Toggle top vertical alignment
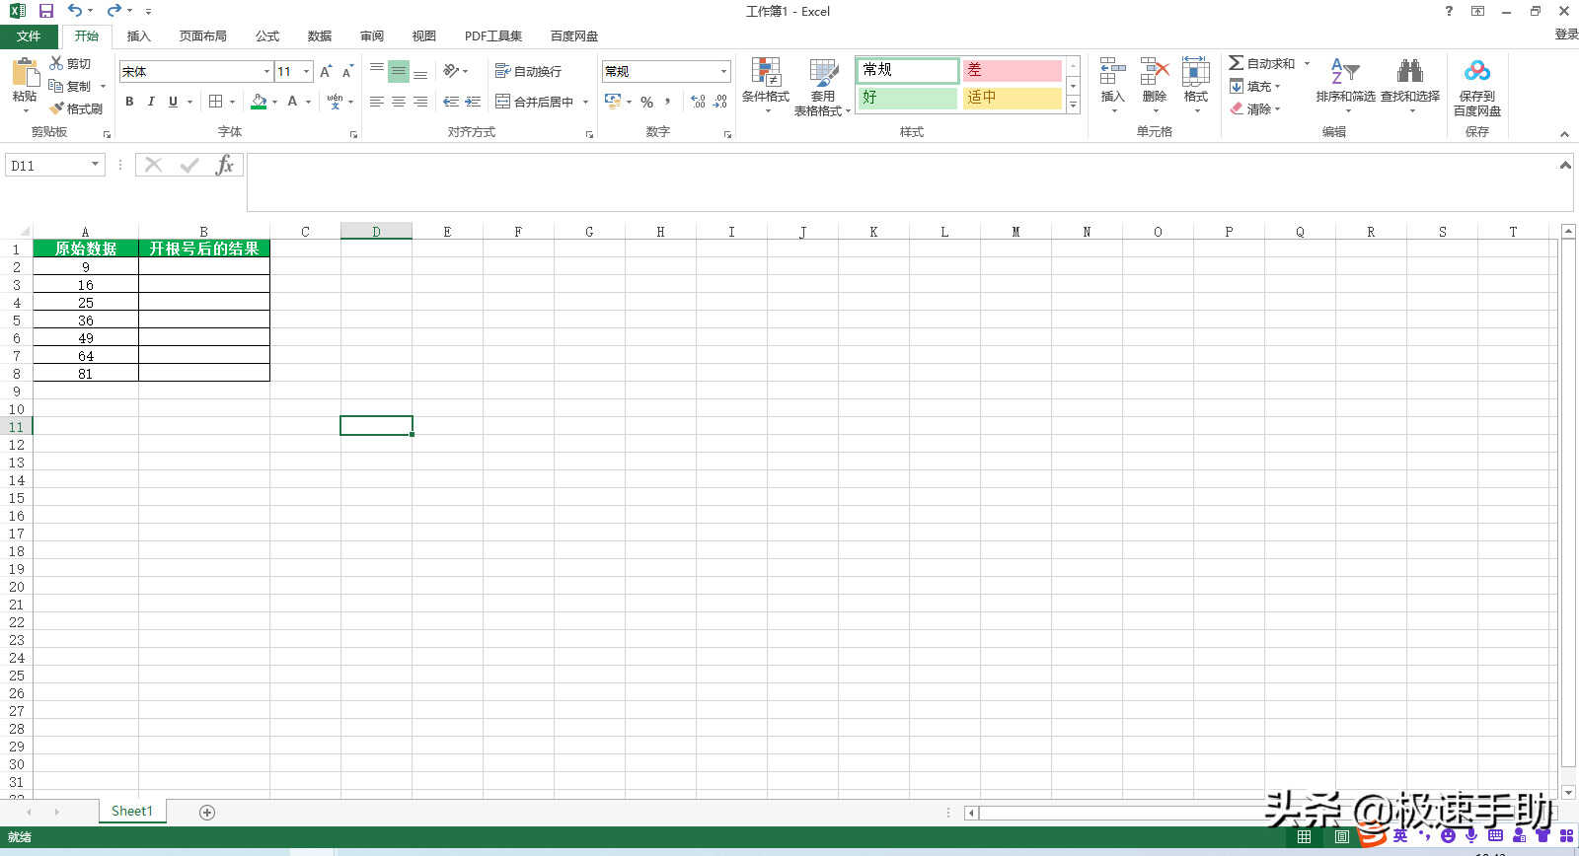Screen dimensions: 1579x856 377,71
